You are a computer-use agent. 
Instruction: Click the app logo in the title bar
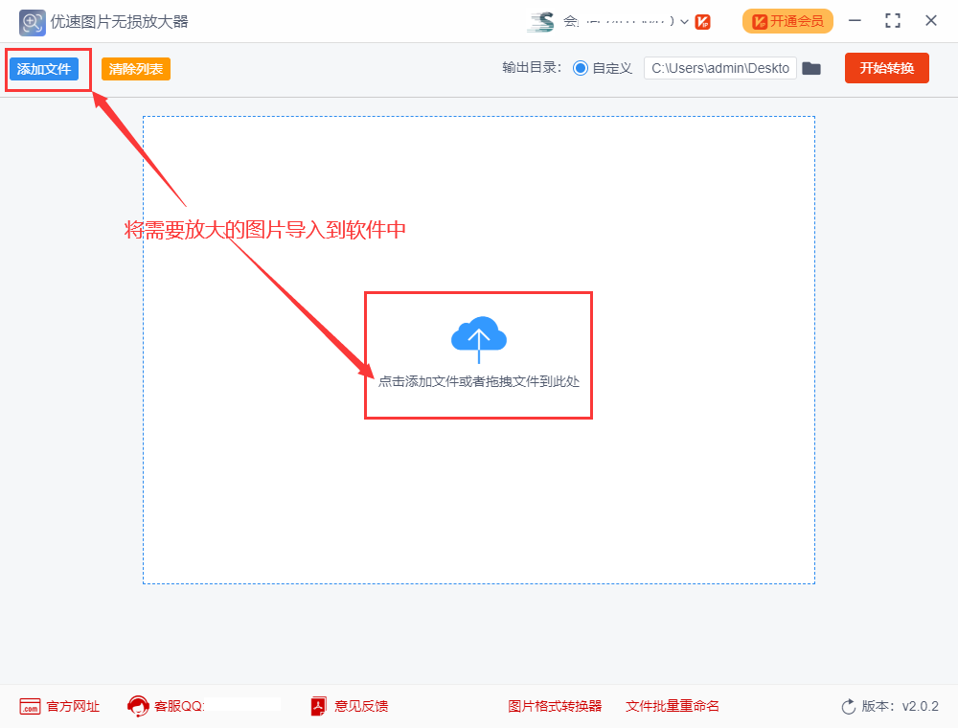tap(32, 21)
